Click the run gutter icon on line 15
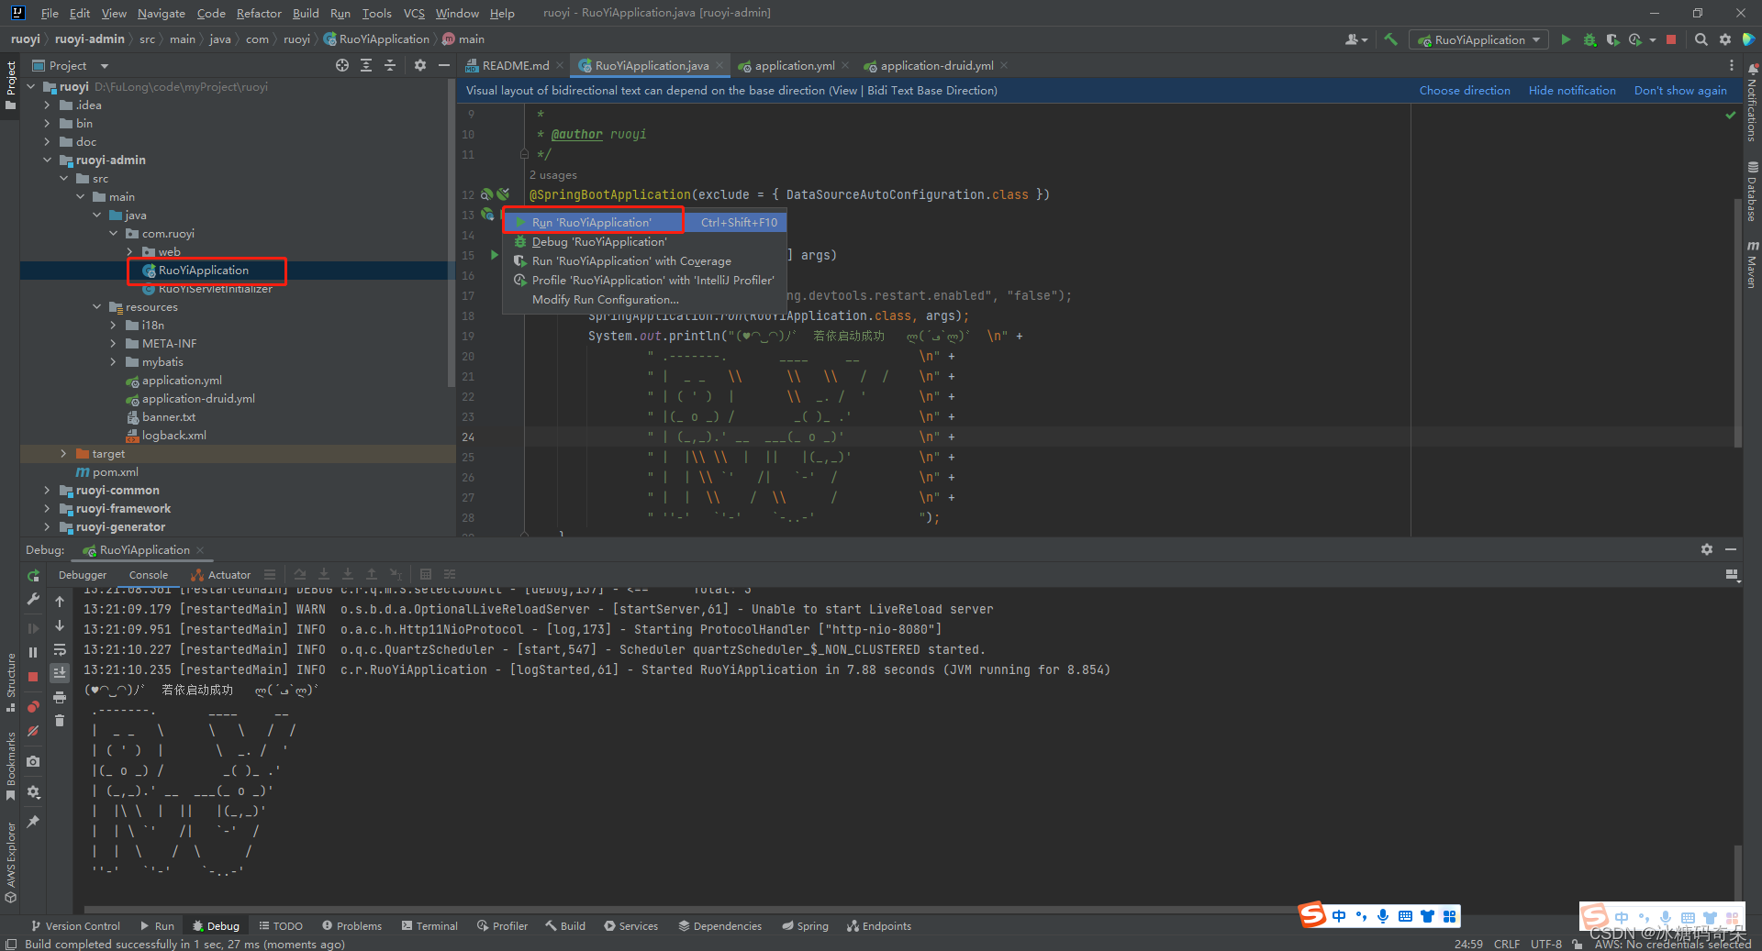This screenshot has width=1762, height=951. coord(494,255)
